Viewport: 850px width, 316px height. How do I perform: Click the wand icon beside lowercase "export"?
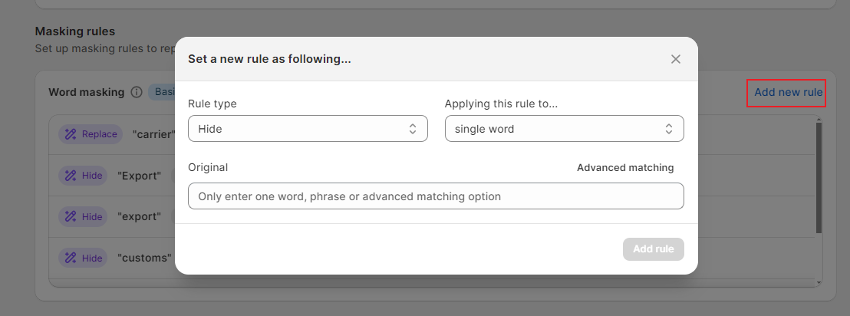pyautogui.click(x=71, y=217)
